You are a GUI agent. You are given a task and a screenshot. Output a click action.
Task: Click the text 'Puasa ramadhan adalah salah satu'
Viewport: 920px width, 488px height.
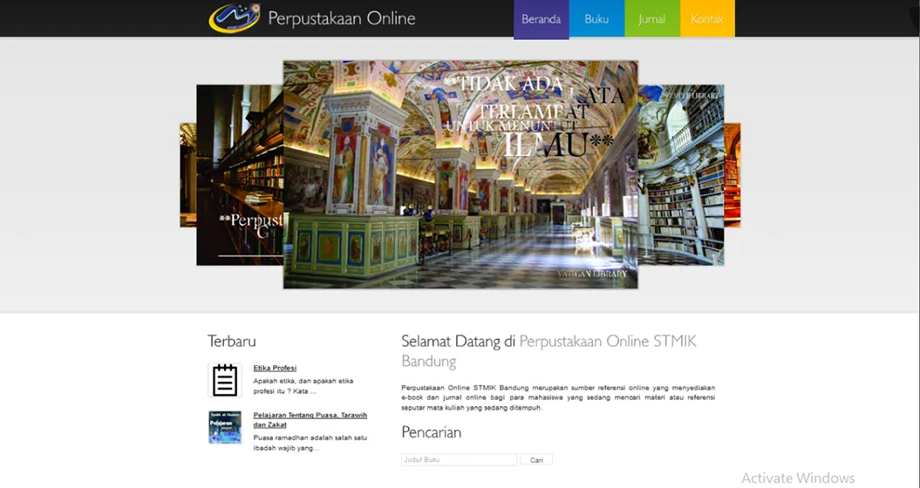point(310,437)
